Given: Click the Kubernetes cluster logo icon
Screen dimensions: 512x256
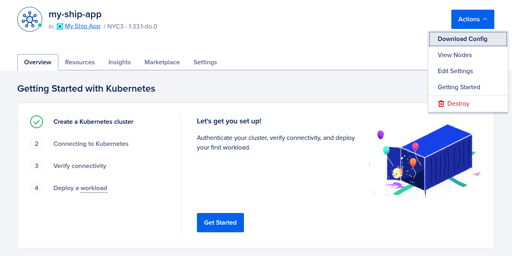Looking at the screenshot, I should point(29,19).
